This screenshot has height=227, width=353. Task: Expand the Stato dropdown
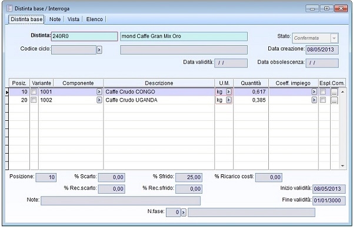[x=334, y=38]
